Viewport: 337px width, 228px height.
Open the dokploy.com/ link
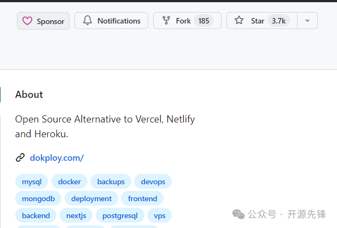tap(57, 158)
